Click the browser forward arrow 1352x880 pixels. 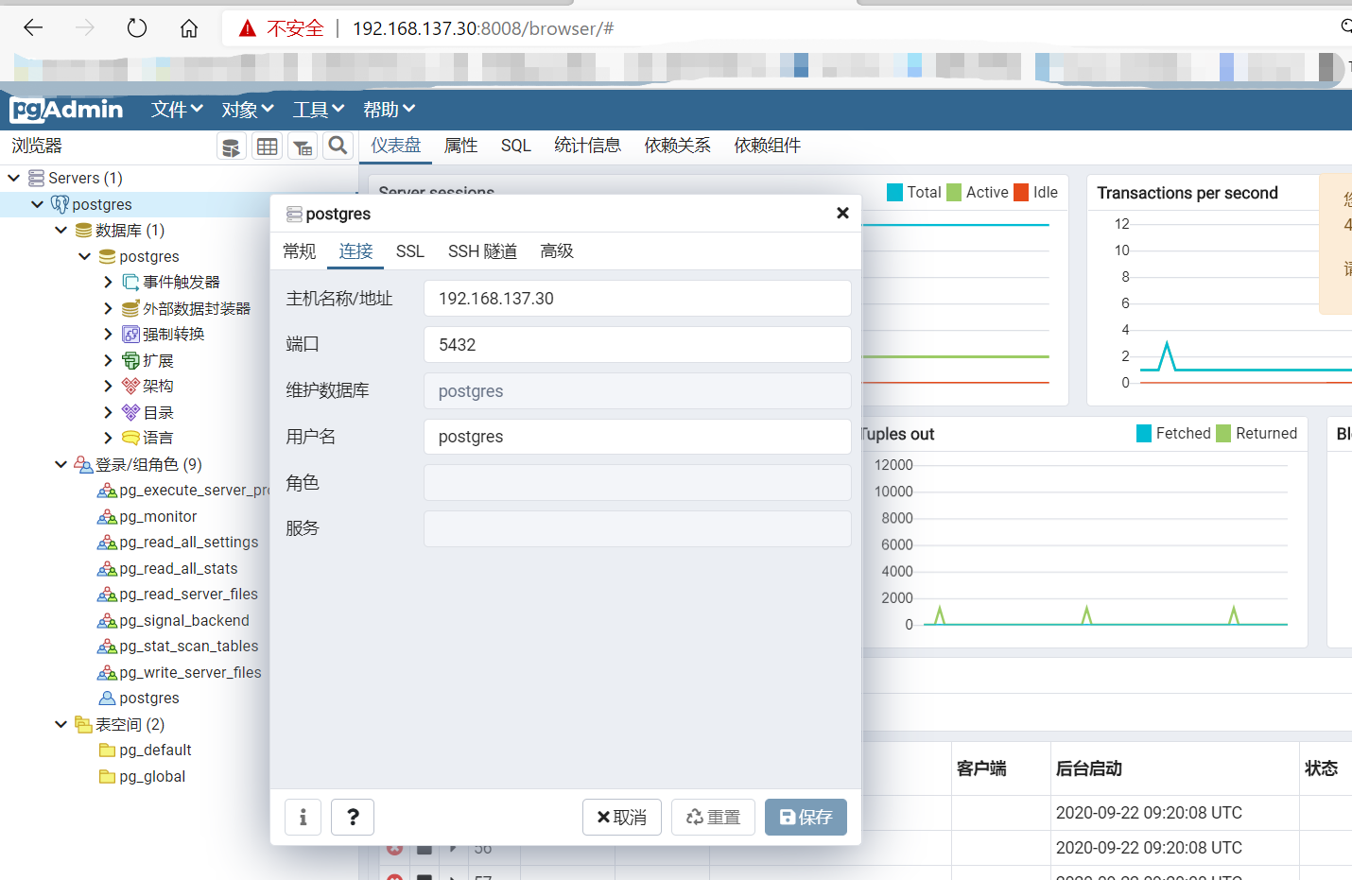85,28
